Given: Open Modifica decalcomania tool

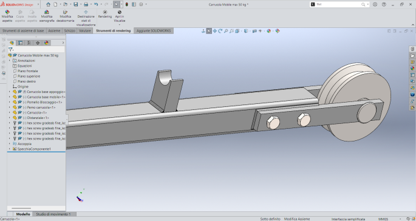Looking at the screenshot, I should (x=65, y=16).
